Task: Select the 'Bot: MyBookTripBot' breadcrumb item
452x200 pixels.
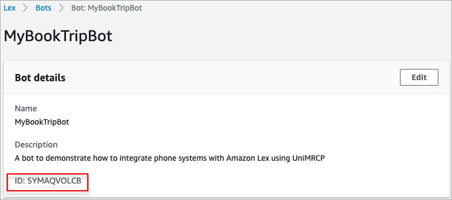Action: tap(107, 8)
